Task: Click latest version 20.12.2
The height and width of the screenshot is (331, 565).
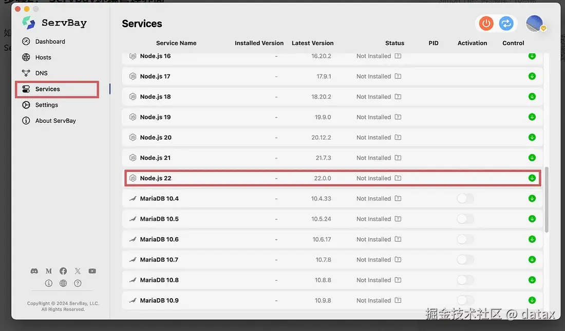Action: click(x=321, y=137)
